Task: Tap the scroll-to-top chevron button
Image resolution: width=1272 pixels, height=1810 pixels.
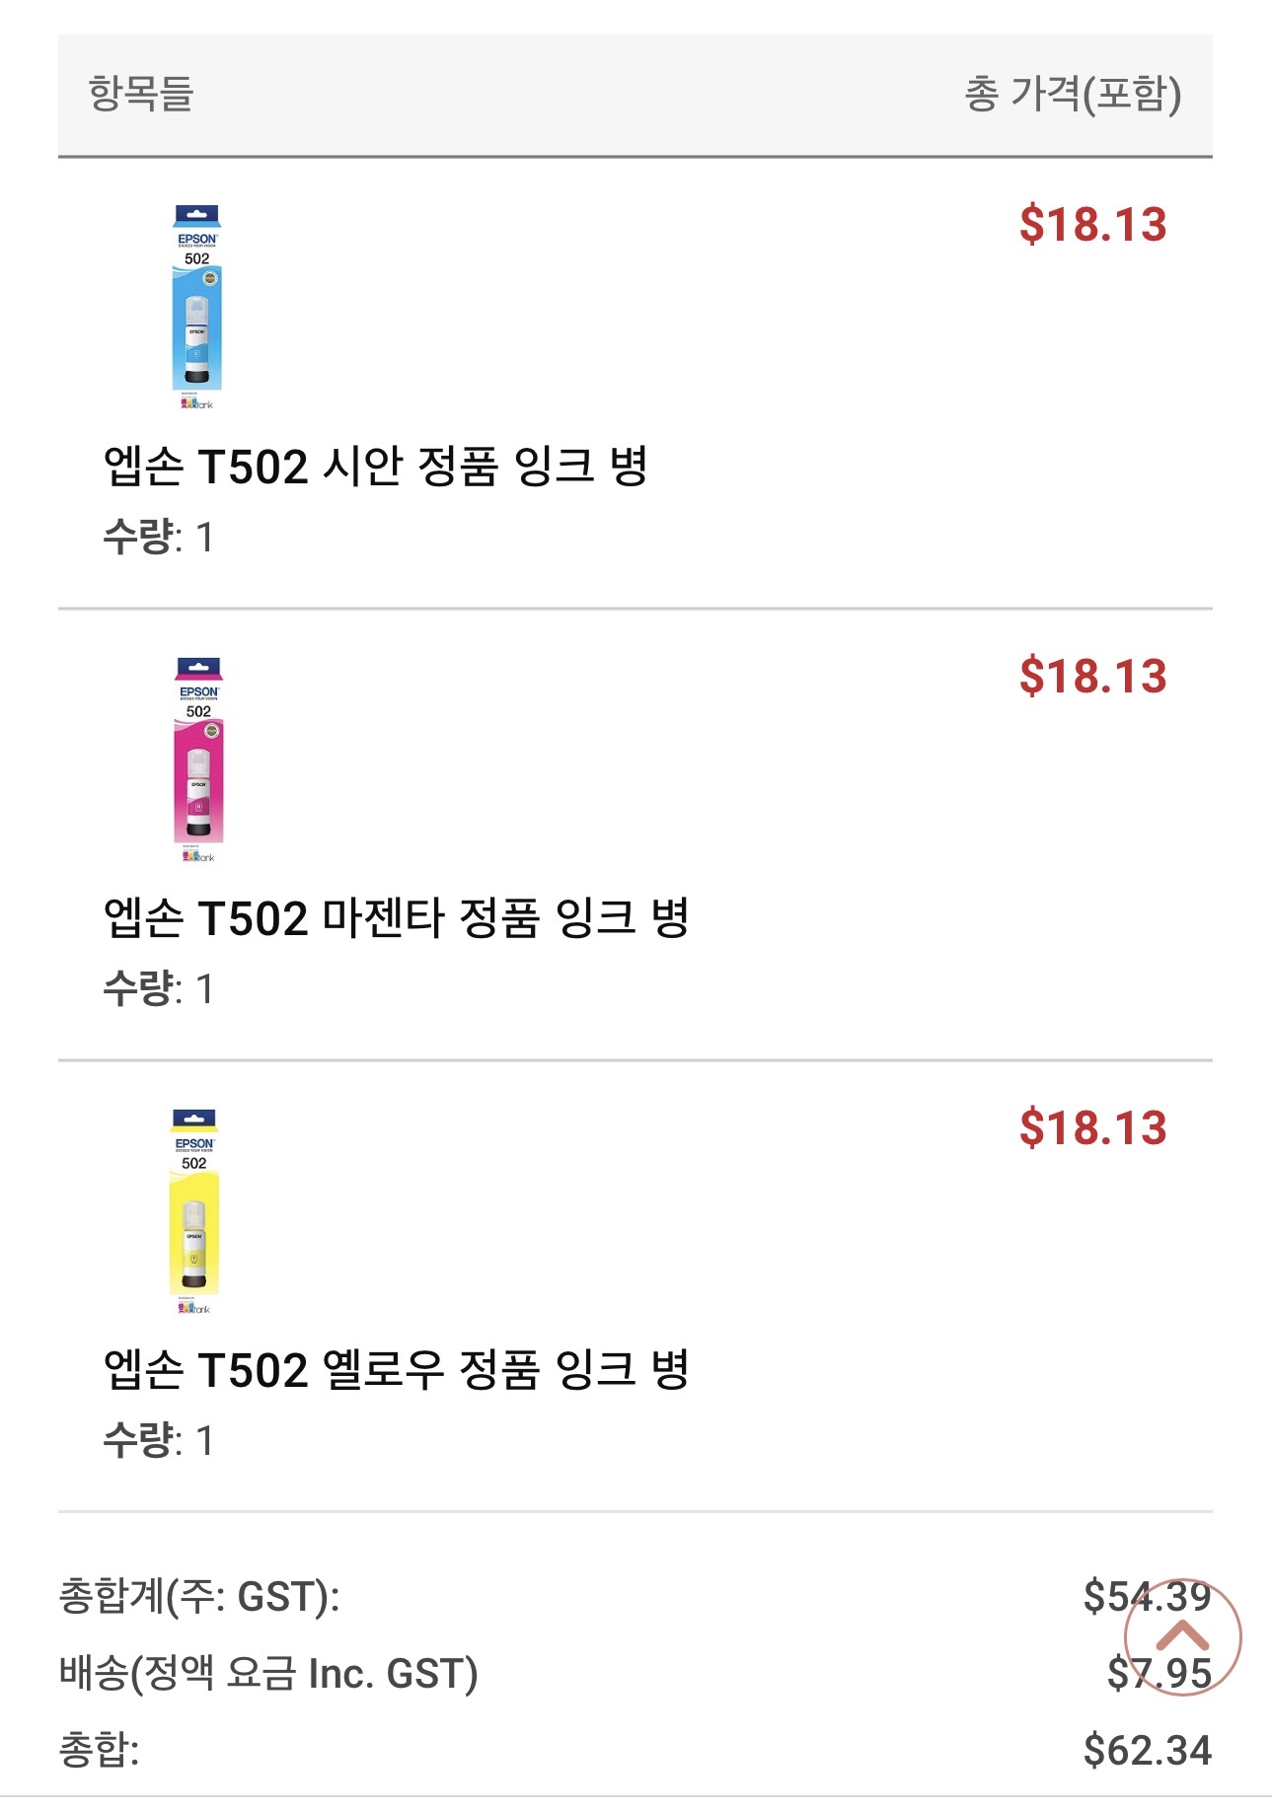Action: click(x=1181, y=1636)
